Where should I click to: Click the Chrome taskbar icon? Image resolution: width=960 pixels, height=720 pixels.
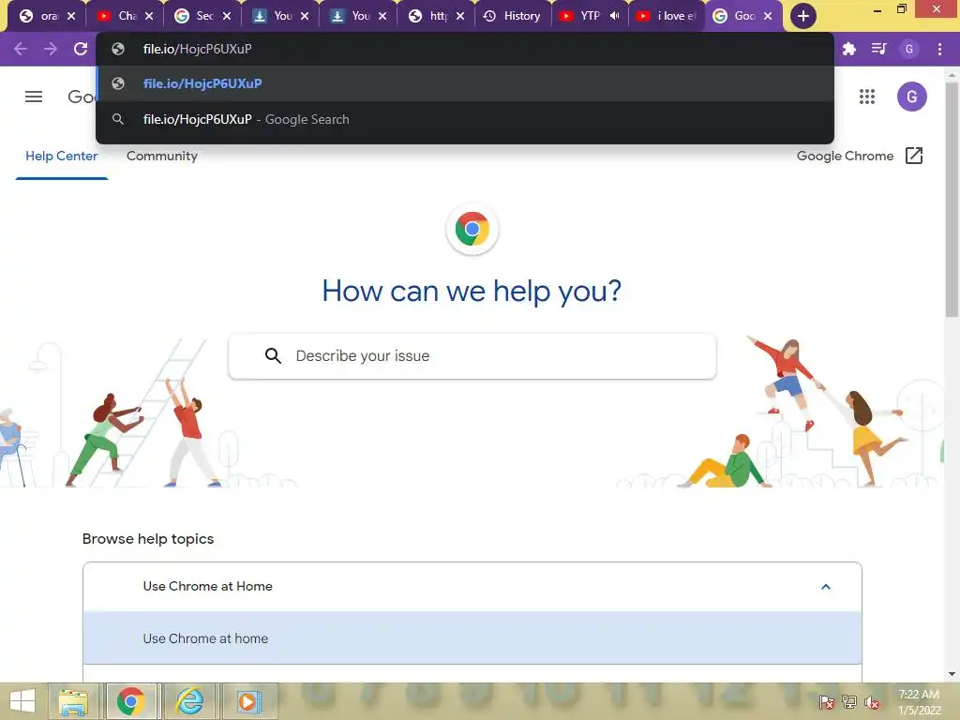[131, 701]
